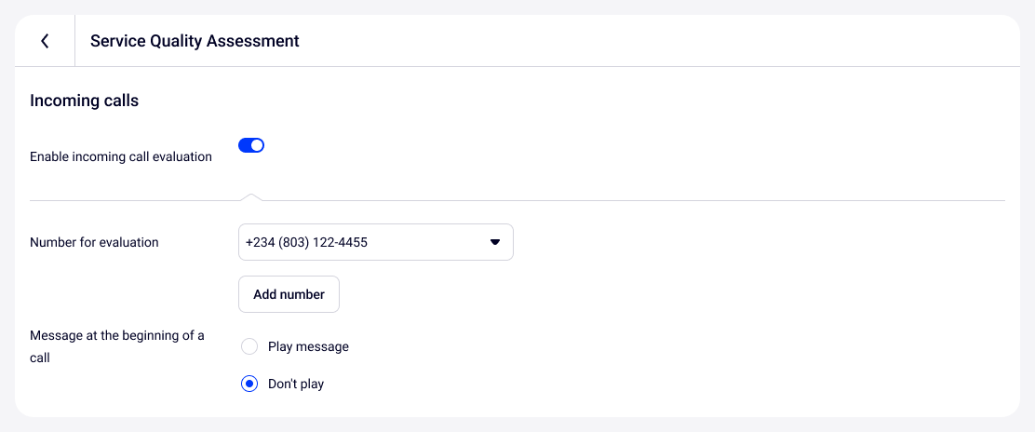Click the blue dot inside Don't play radio
This screenshot has width=1035, height=432.
coord(249,384)
